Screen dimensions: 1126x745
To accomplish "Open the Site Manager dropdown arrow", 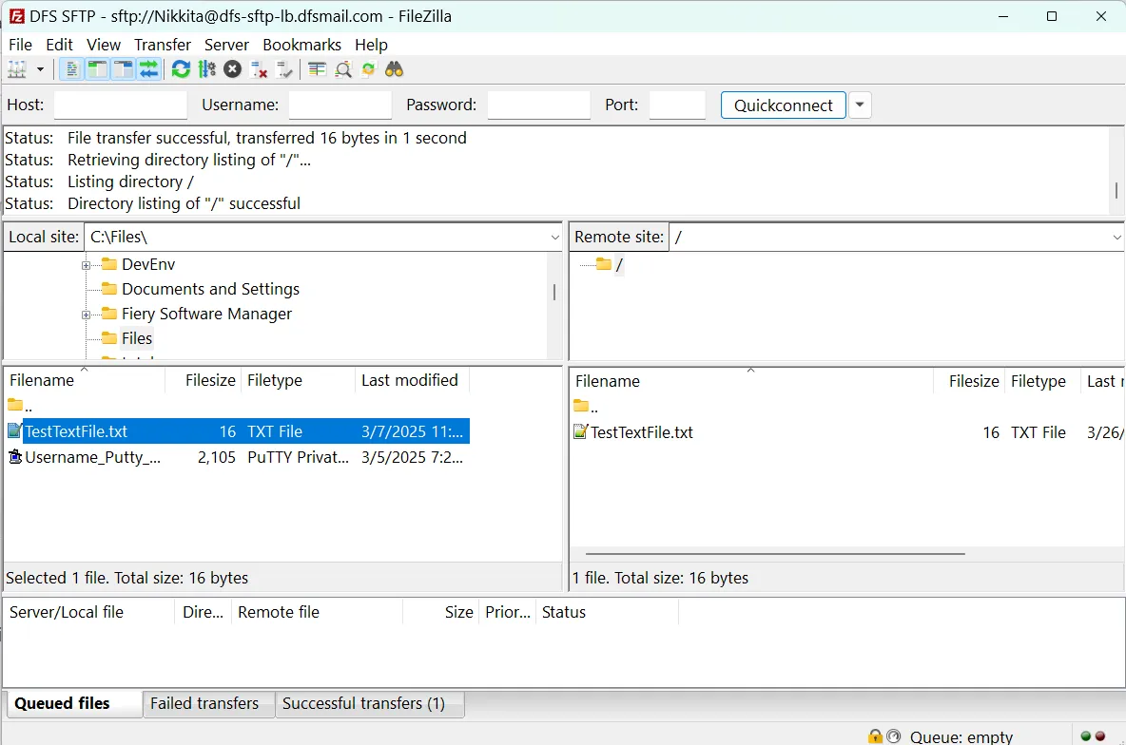I will coord(40,69).
